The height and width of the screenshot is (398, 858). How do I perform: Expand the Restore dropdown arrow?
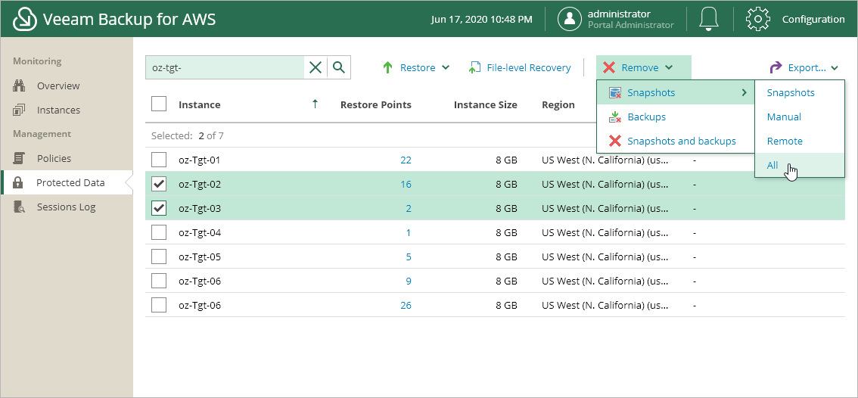click(x=446, y=67)
